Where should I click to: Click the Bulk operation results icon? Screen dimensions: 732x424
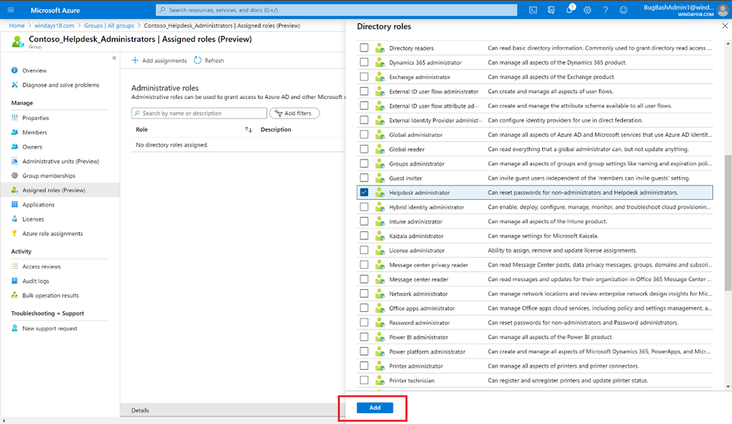tap(15, 295)
